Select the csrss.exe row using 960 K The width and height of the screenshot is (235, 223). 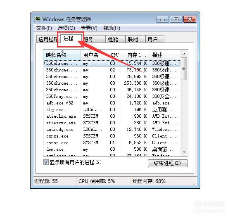point(112,136)
